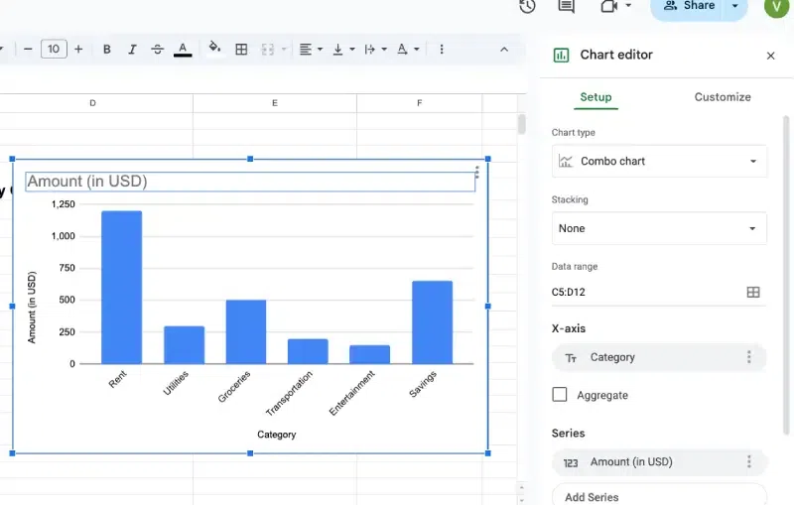Click the Transportation axis label
794x505 pixels.
coord(290,393)
